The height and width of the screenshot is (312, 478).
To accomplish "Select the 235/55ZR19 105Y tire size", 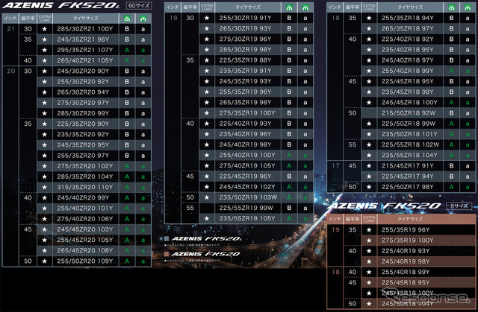I will (247, 218).
